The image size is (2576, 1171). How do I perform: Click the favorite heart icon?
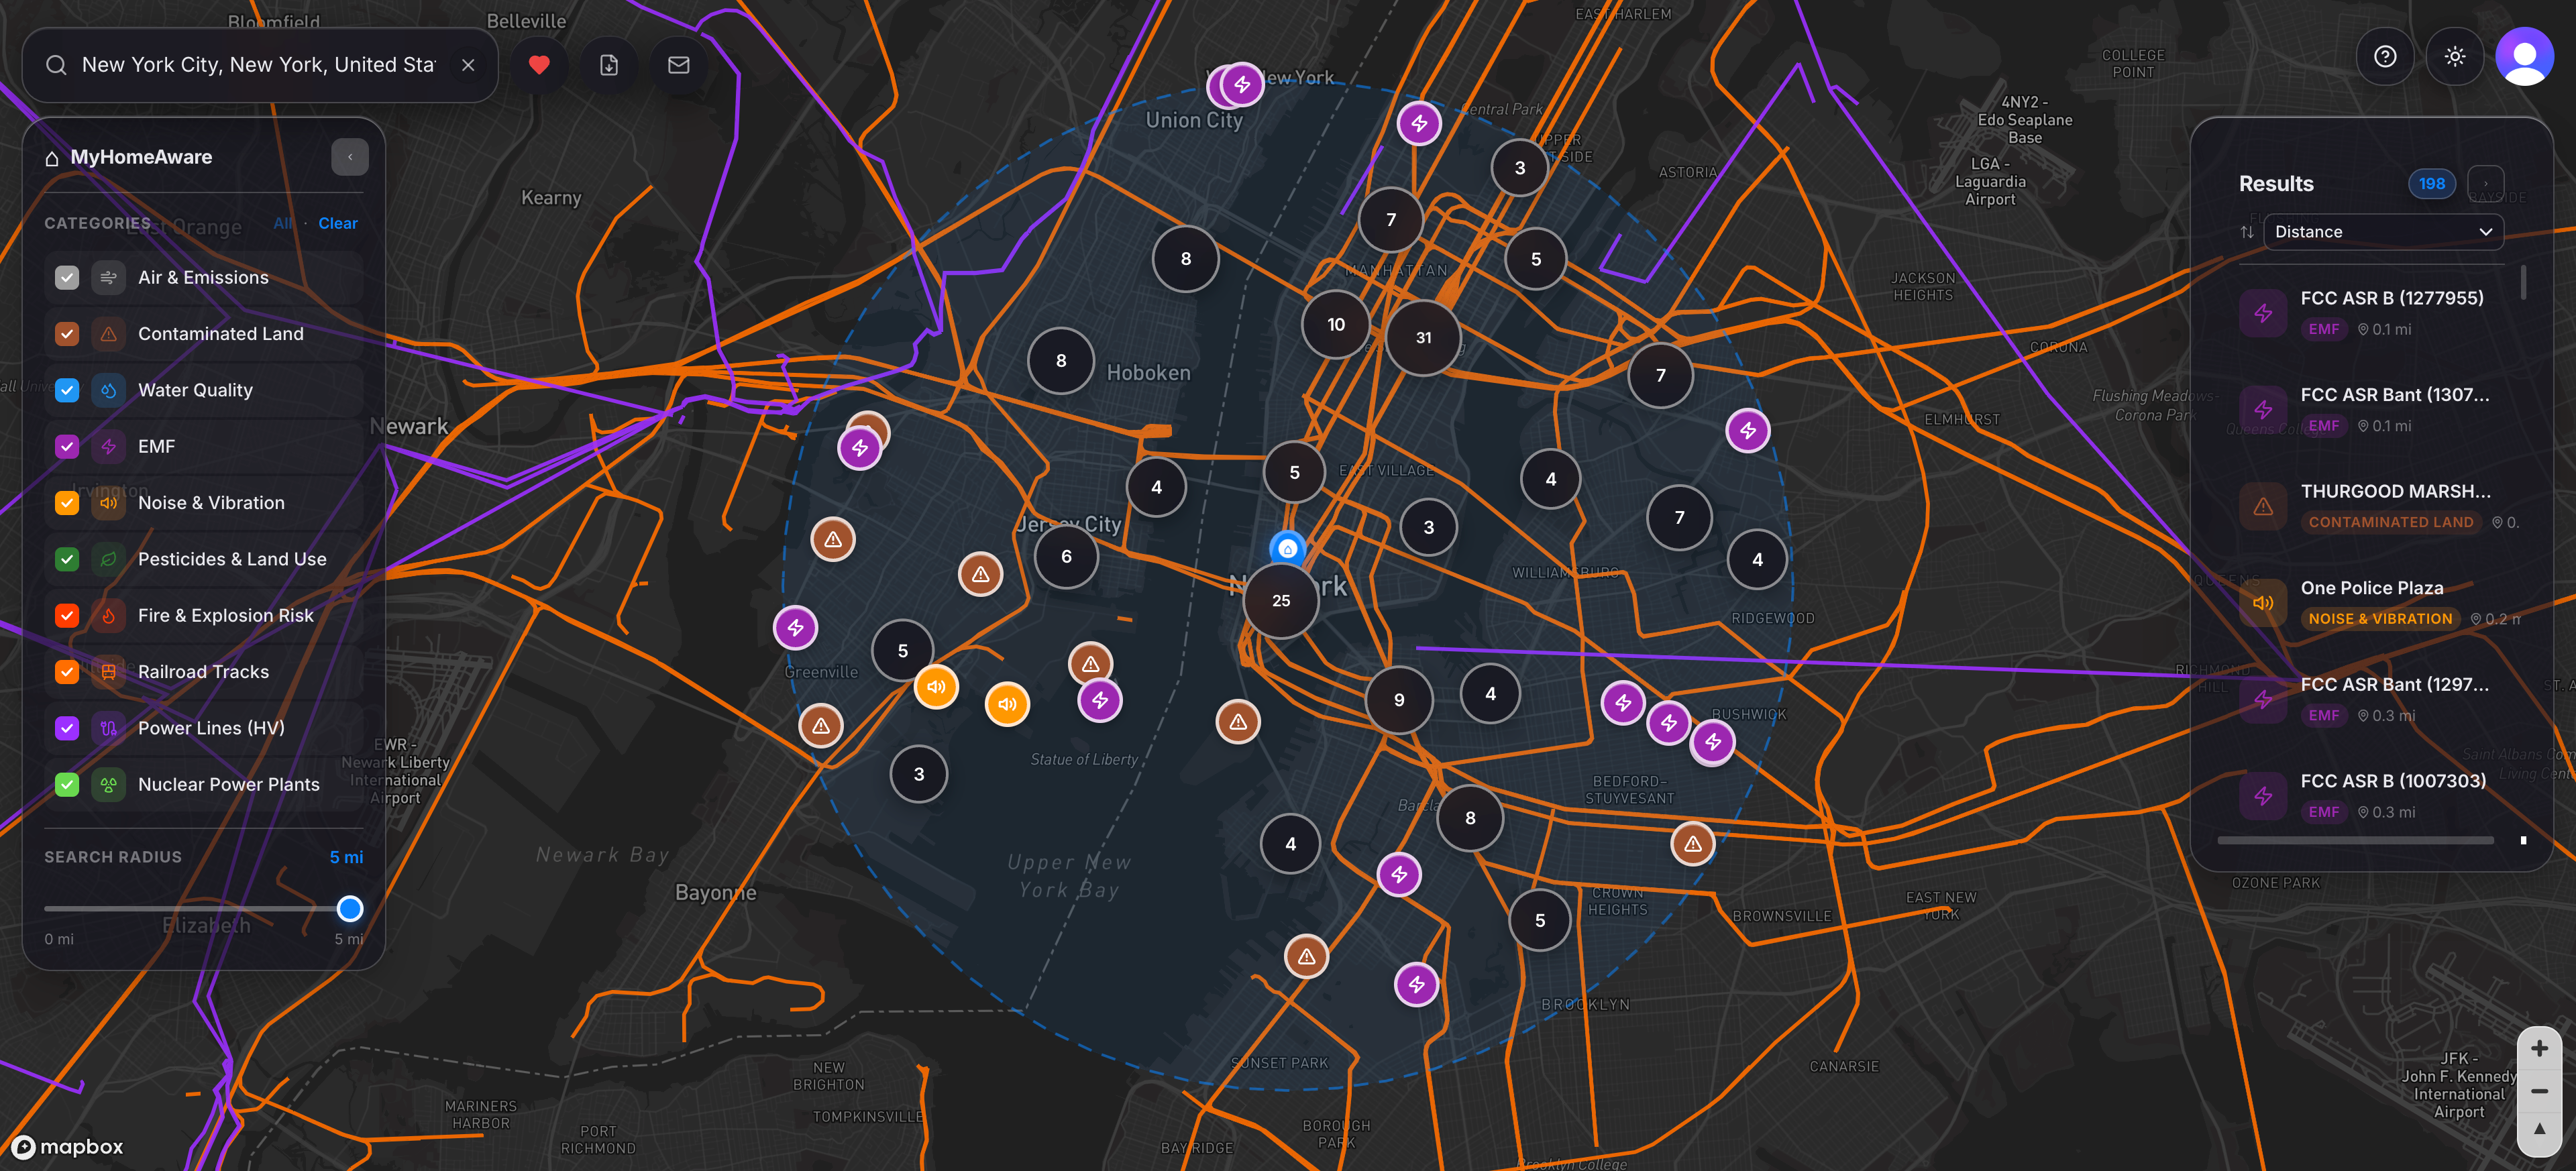click(539, 65)
